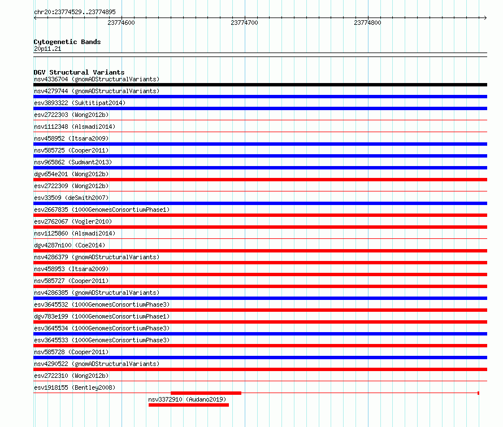The width and height of the screenshot is (503, 427).
Task: Click the red bar under dgv654e201
Action: (260, 180)
